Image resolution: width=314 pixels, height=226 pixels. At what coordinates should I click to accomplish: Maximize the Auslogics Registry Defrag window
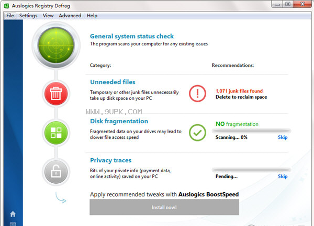coord(288,4)
